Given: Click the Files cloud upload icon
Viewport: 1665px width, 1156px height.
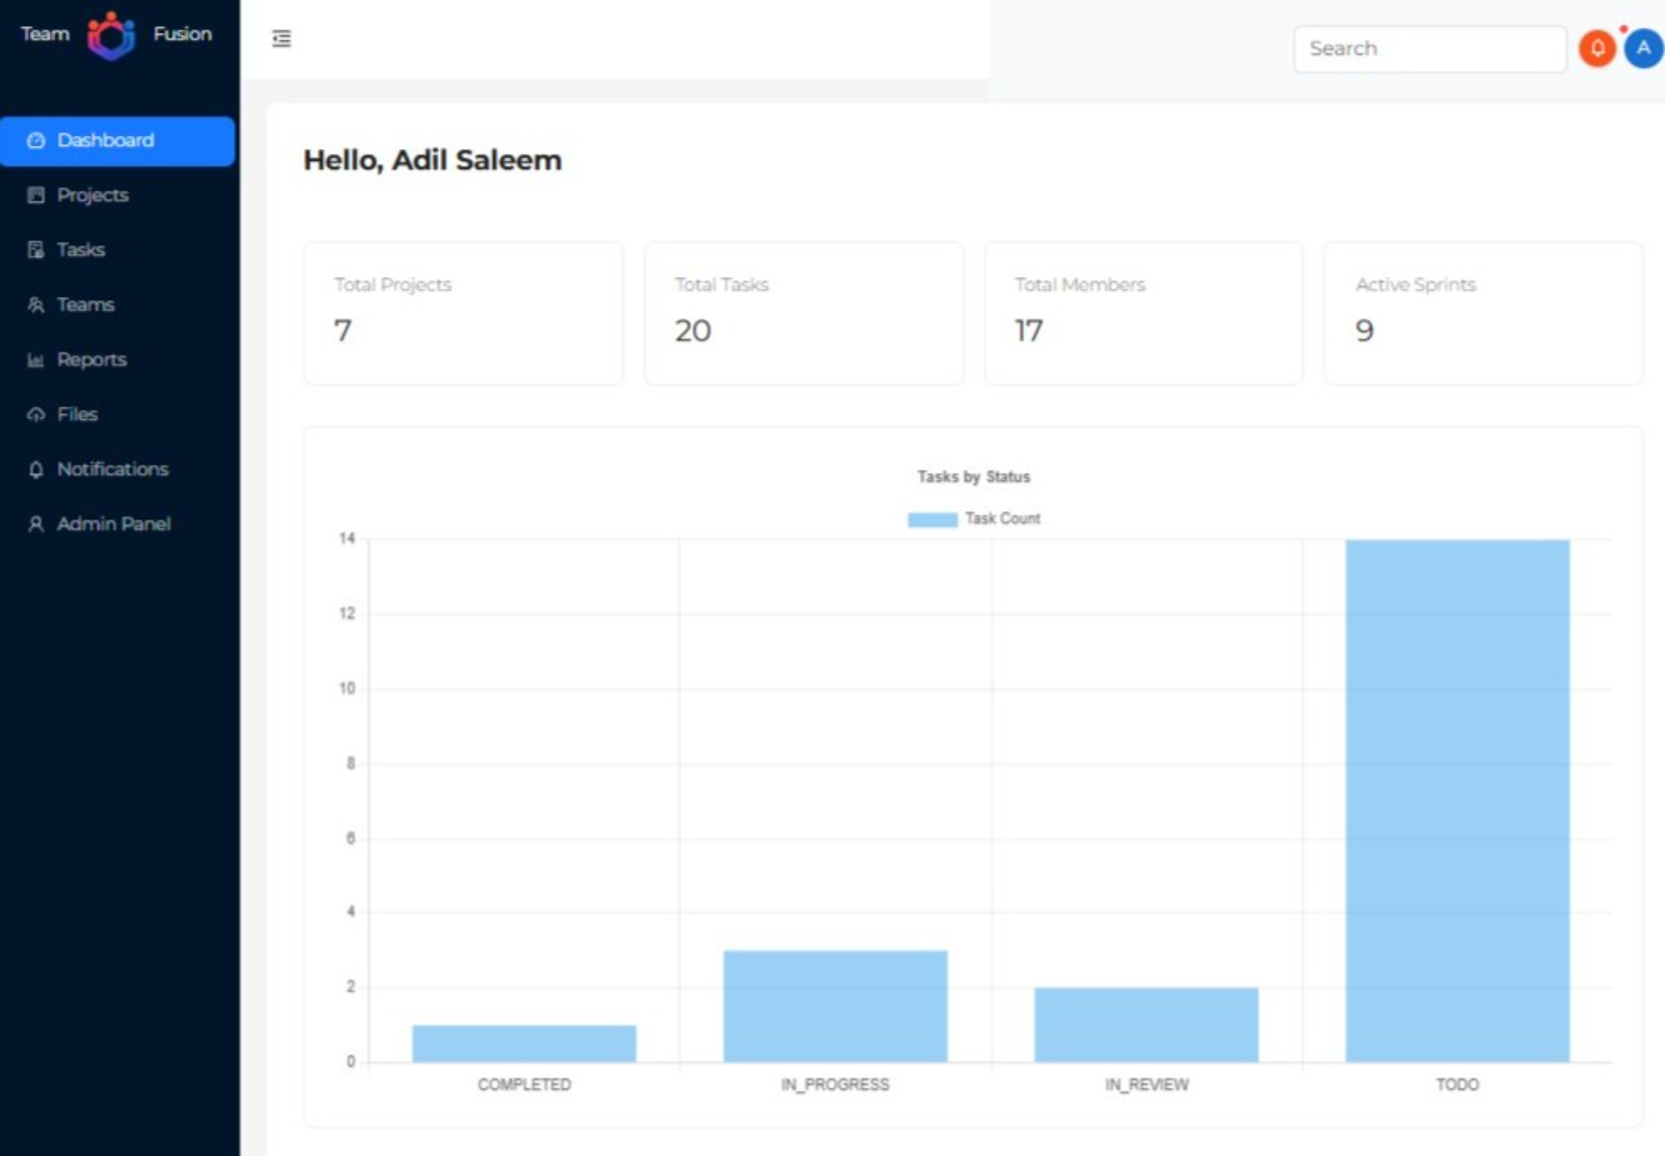Looking at the screenshot, I should pos(37,414).
